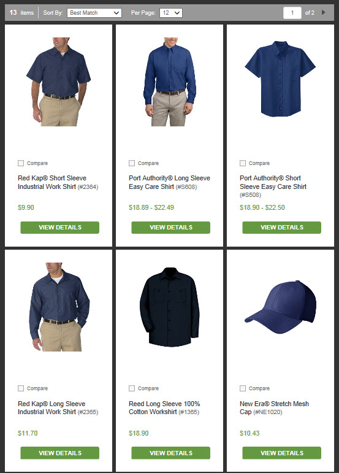View details of Reed Long Sleeve Workshirt

pyautogui.click(x=170, y=453)
